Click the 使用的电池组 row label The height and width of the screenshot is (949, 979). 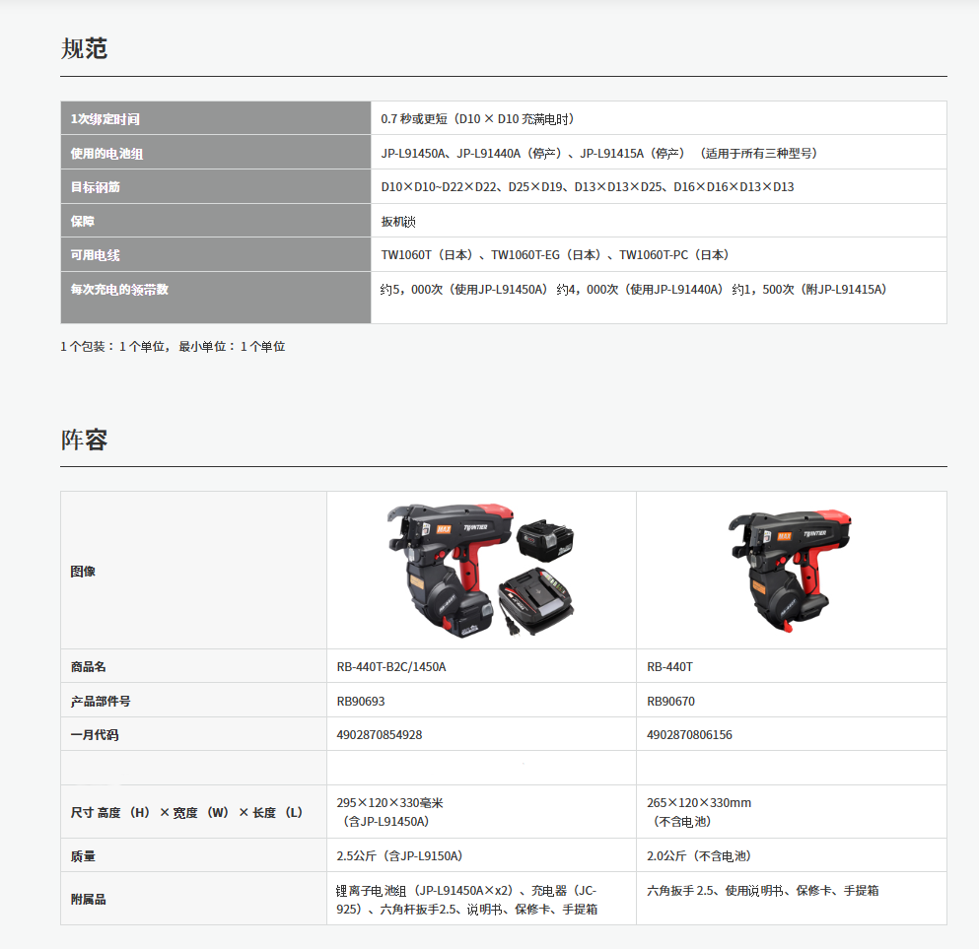tap(101, 154)
